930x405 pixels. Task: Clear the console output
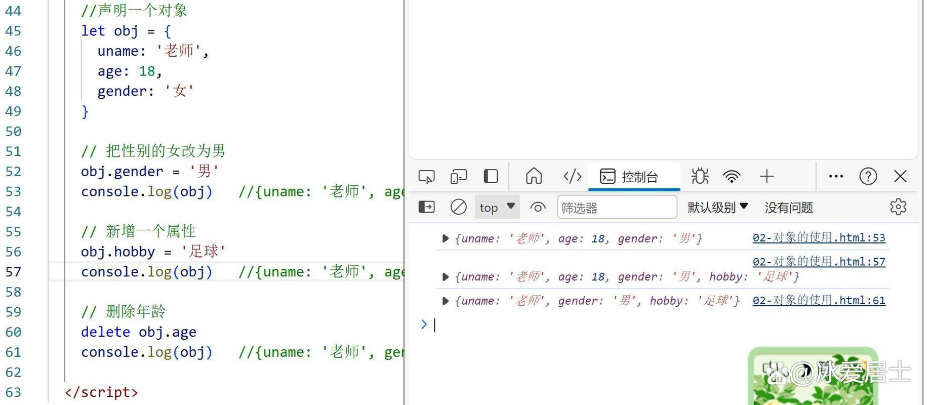click(458, 207)
